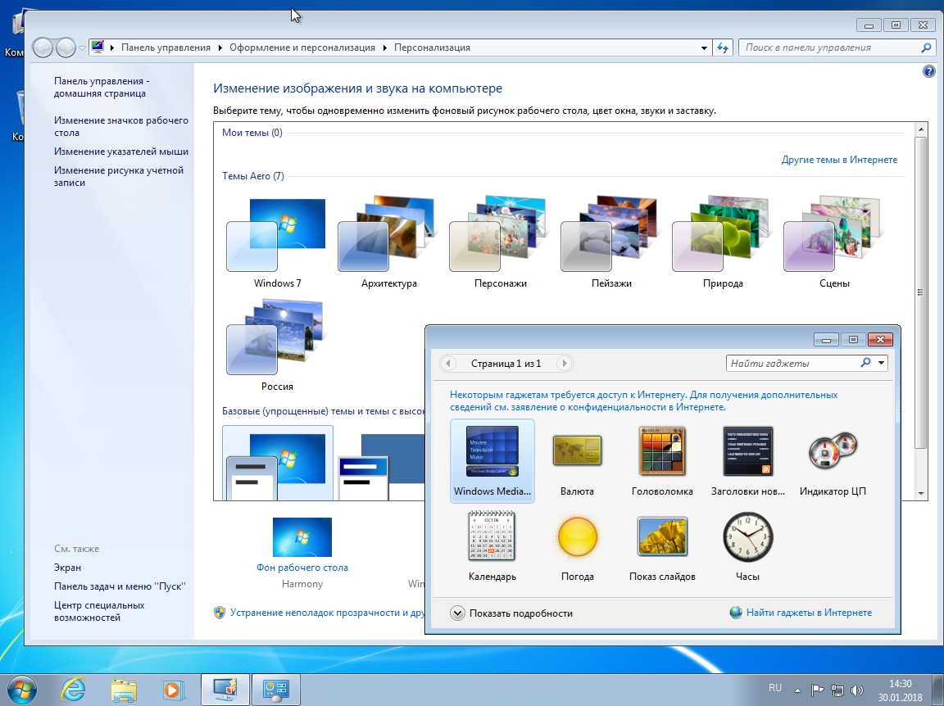The width and height of the screenshot is (944, 706).
Task: Open Устранение неполадок прозрачности link
Action: [328, 612]
